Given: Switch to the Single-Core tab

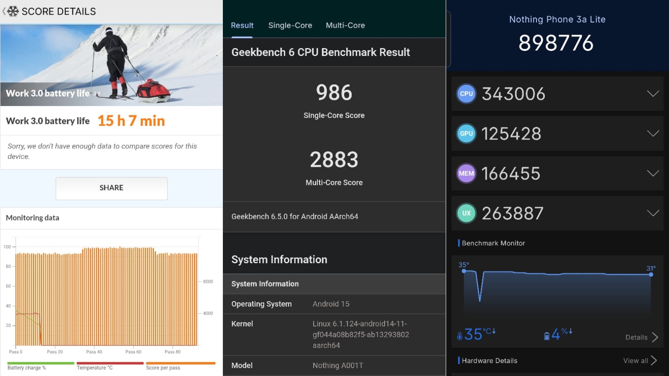Looking at the screenshot, I should [290, 25].
